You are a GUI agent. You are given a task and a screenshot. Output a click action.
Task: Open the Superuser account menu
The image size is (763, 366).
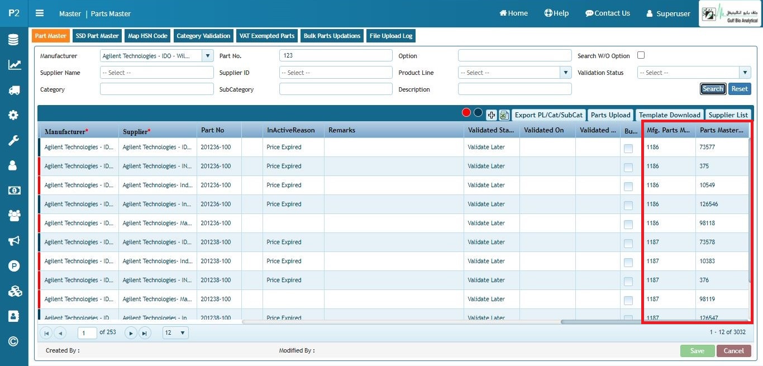(668, 13)
